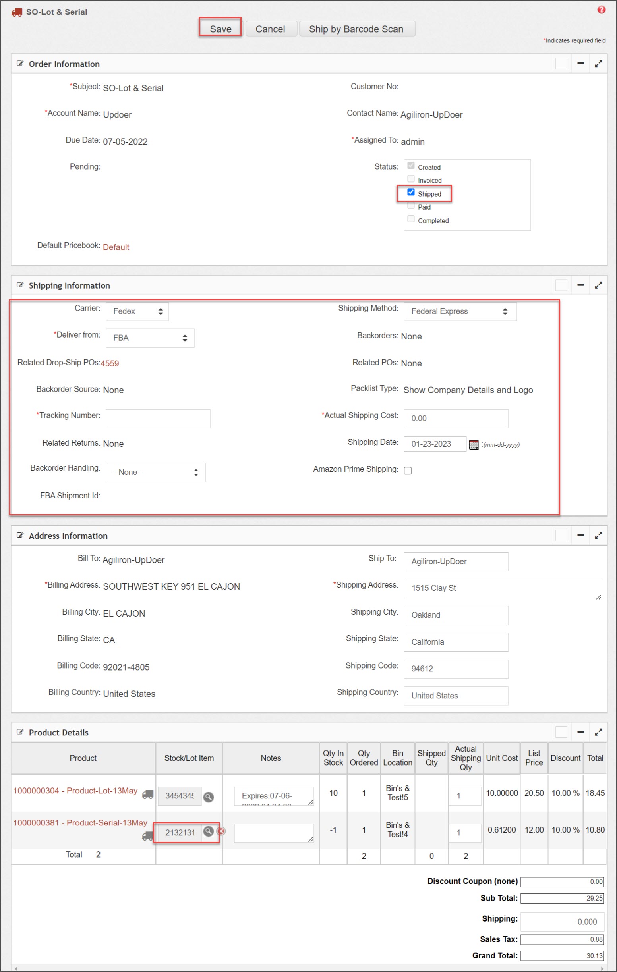Click the Save button
The height and width of the screenshot is (972, 617).
pos(220,29)
